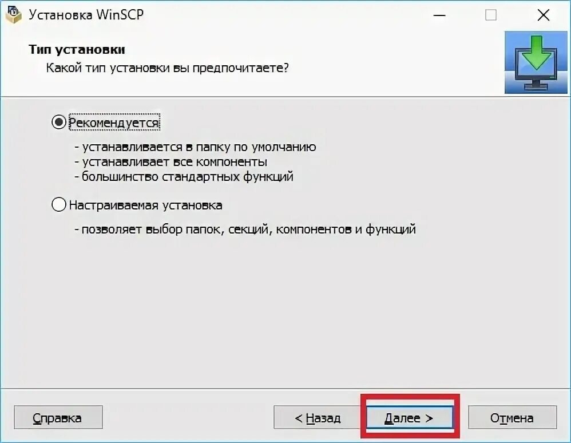Choose the Настраиваемая установка radio circle
This screenshot has width=571, height=443.
58,204
